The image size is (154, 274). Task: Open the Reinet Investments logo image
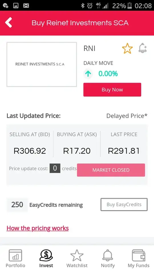pyautogui.click(x=42, y=64)
